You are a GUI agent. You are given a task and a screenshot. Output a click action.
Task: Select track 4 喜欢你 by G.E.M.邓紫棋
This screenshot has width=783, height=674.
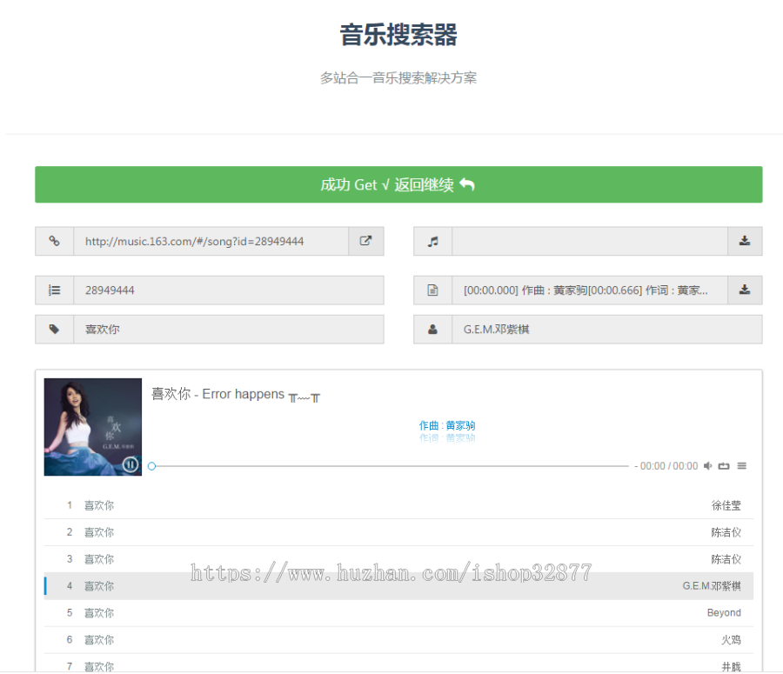point(398,586)
